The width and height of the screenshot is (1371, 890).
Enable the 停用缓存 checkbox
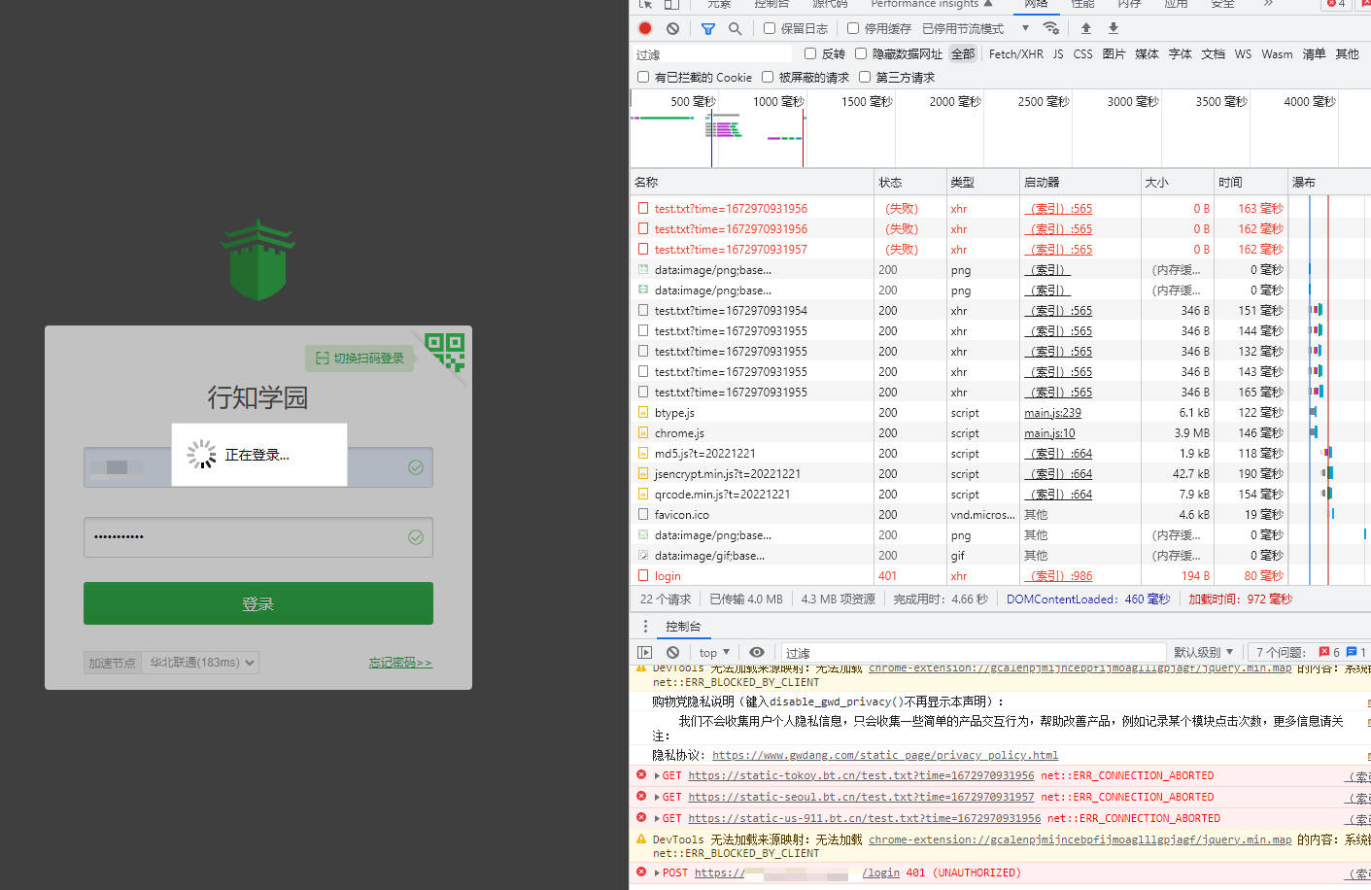tap(853, 28)
